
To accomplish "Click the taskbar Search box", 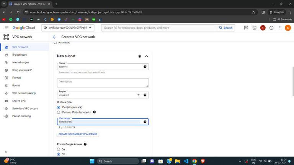I will pos(118,161).
